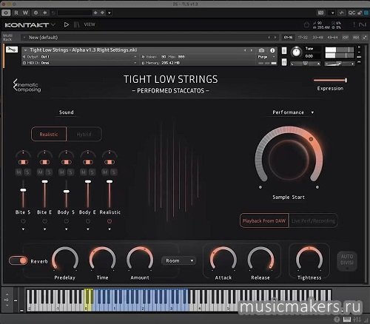The width and height of the screenshot is (370, 324).
Task: Open the library browser icon next to VIEW
Action: [x=76, y=24]
